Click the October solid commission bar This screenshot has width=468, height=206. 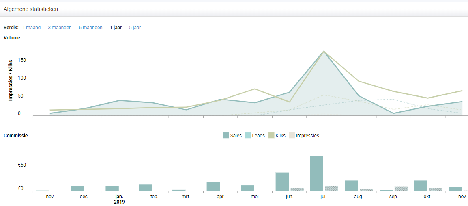tap(420, 186)
